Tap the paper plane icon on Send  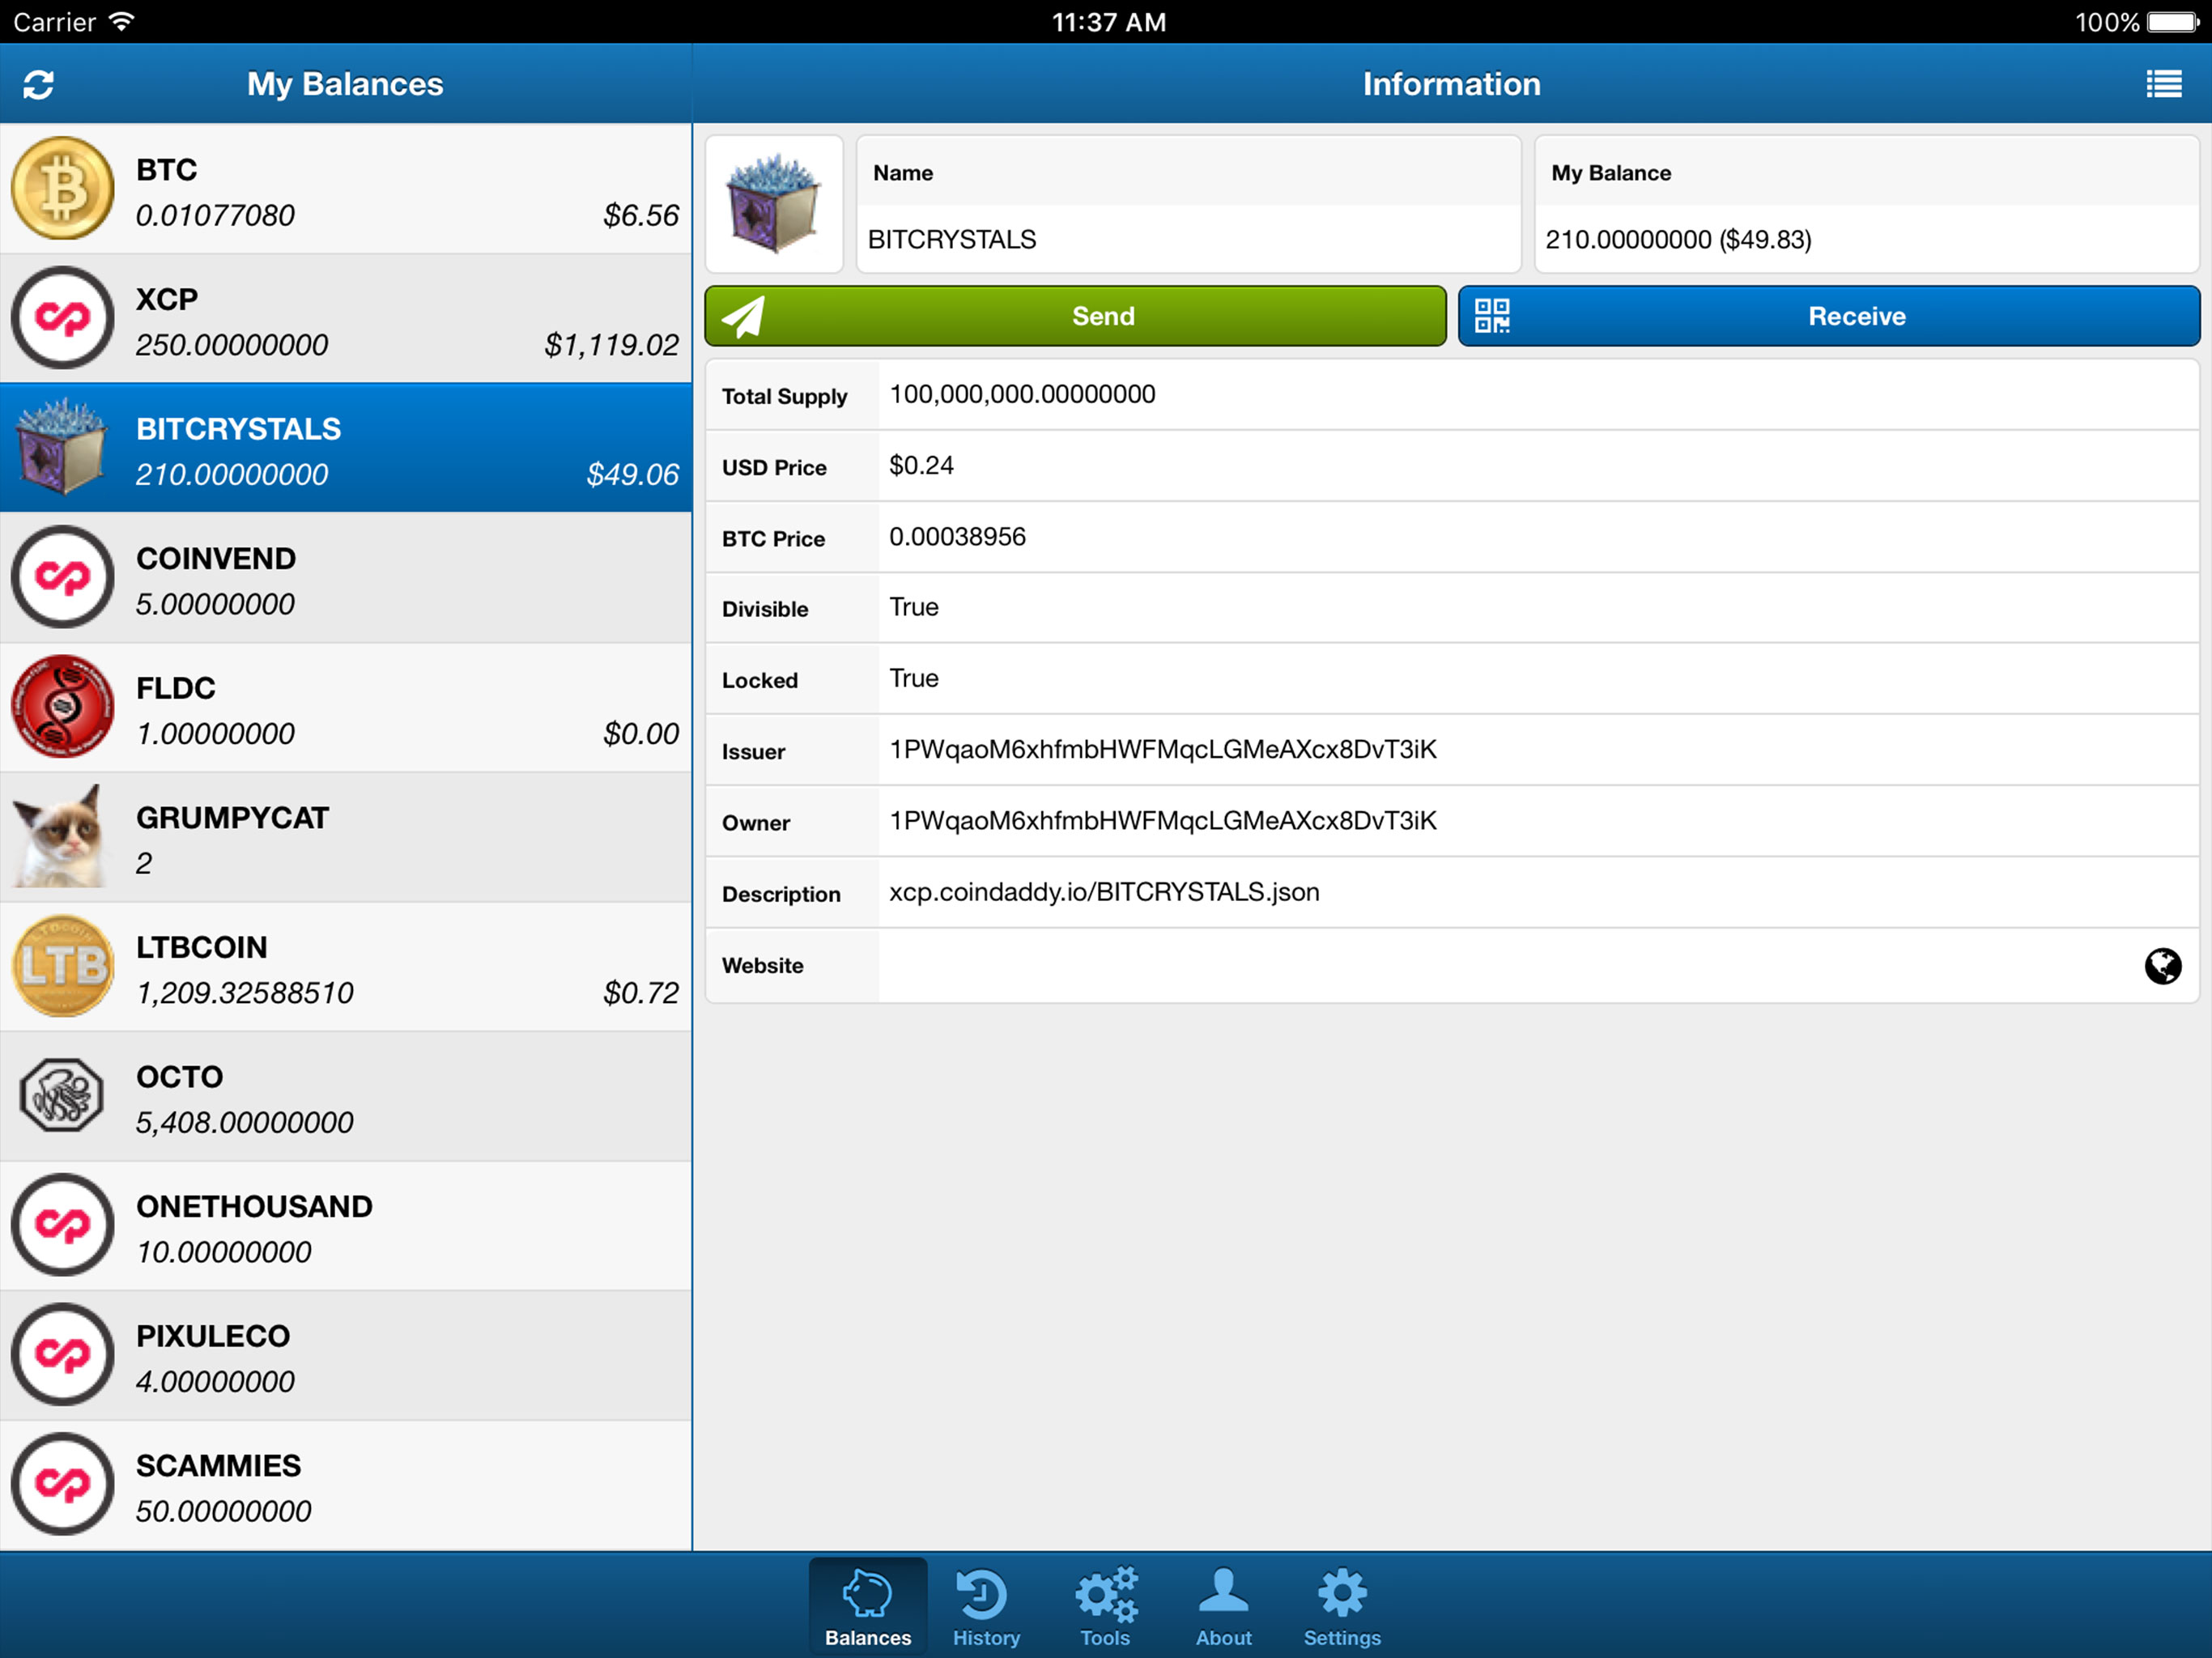point(744,317)
